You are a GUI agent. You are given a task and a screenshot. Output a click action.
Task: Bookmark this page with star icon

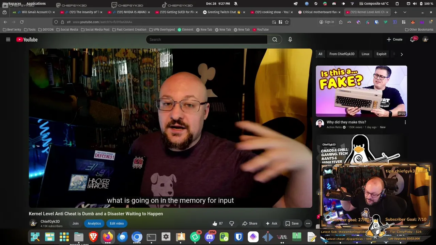(287, 22)
